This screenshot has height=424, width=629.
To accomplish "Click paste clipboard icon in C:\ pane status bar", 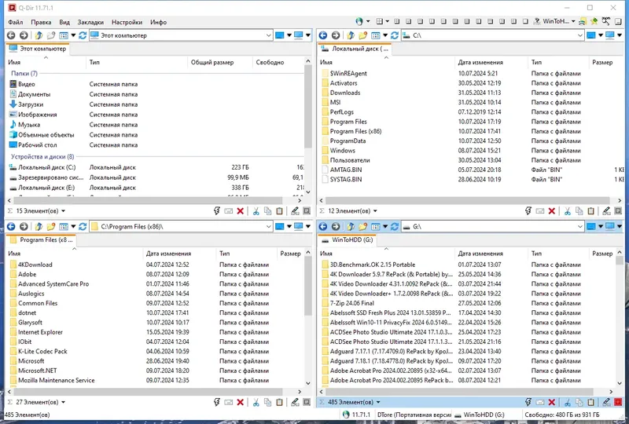I will point(591,210).
